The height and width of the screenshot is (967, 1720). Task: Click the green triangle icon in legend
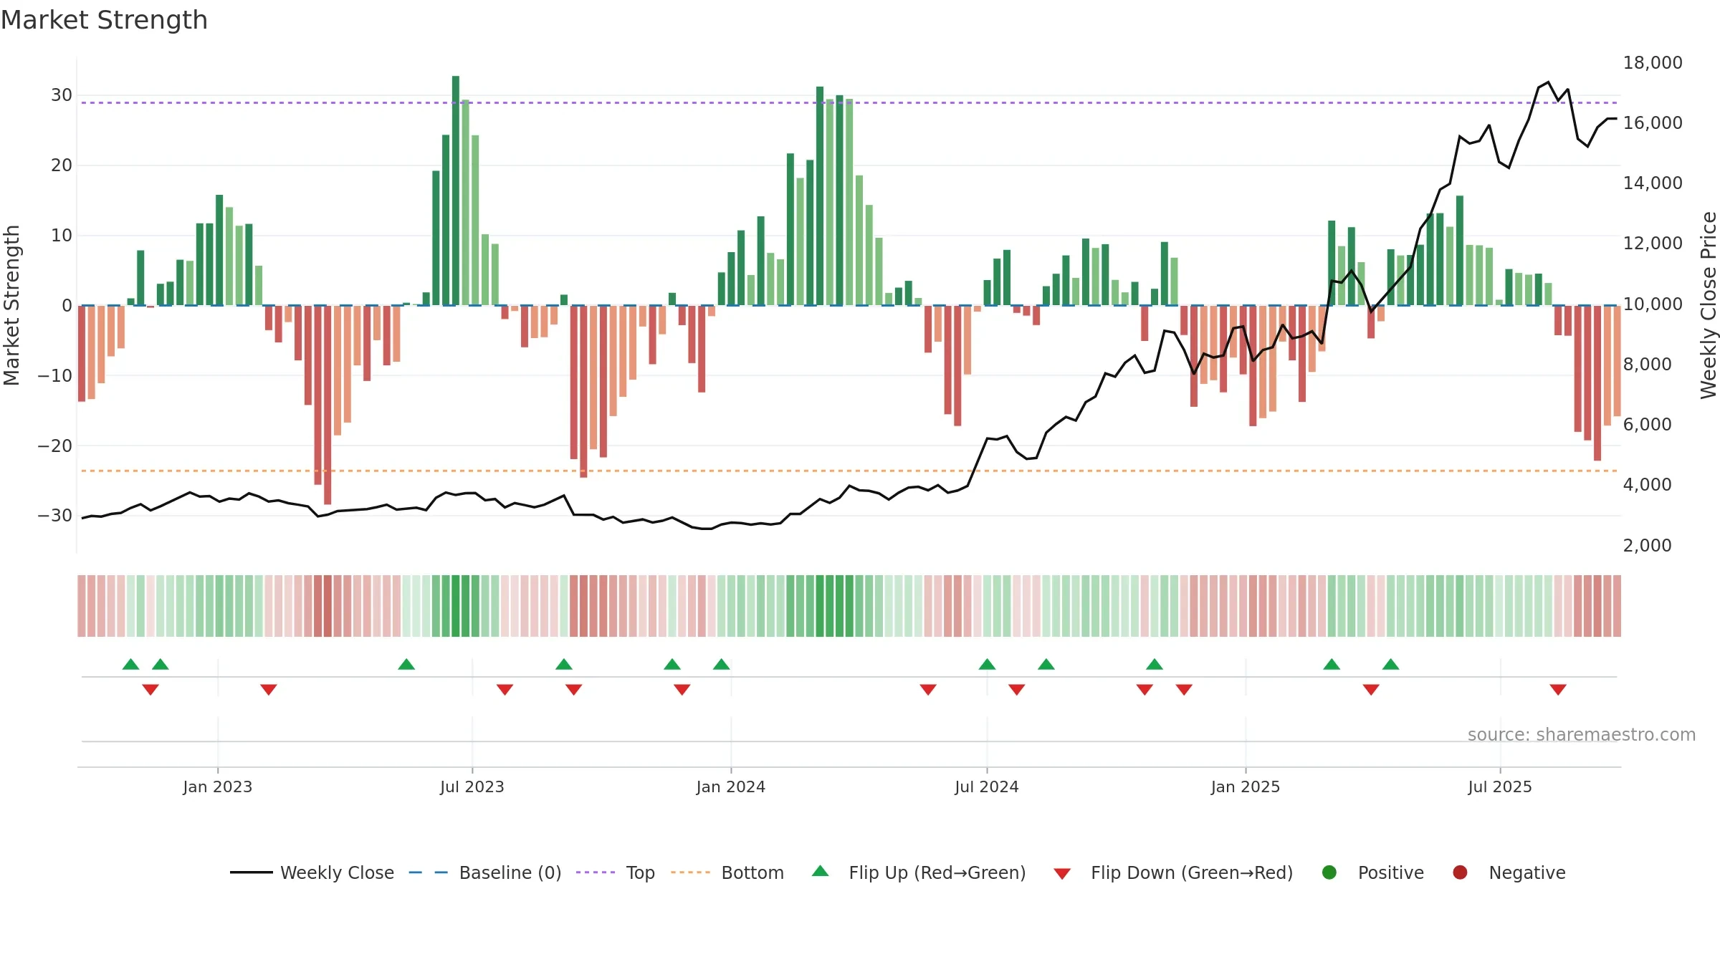(821, 871)
